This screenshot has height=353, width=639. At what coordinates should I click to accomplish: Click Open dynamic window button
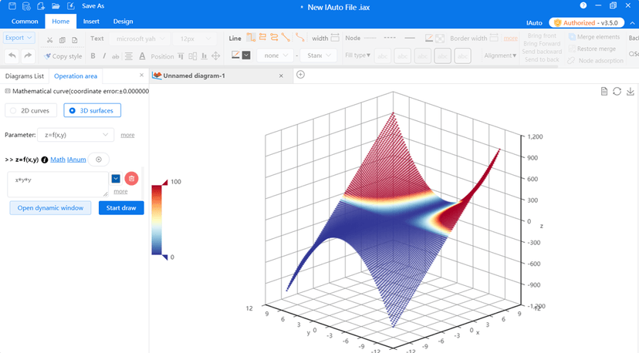[x=50, y=207]
